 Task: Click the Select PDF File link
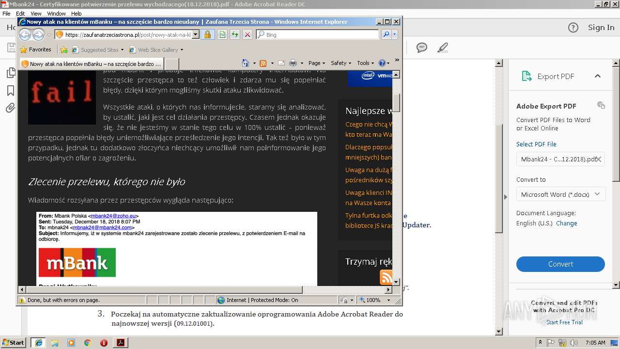tap(536, 144)
